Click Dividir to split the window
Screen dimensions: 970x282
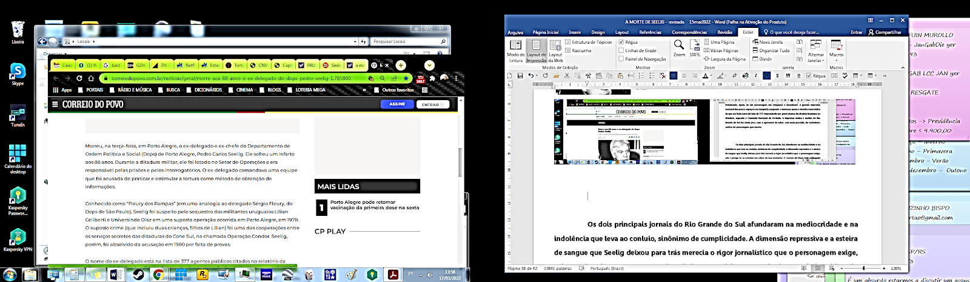(x=763, y=59)
